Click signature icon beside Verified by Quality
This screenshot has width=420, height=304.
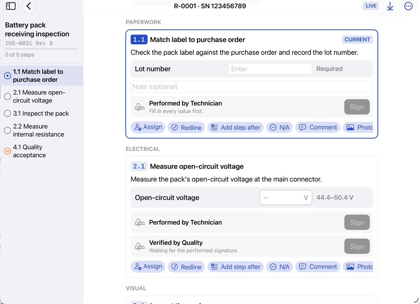coord(139,246)
